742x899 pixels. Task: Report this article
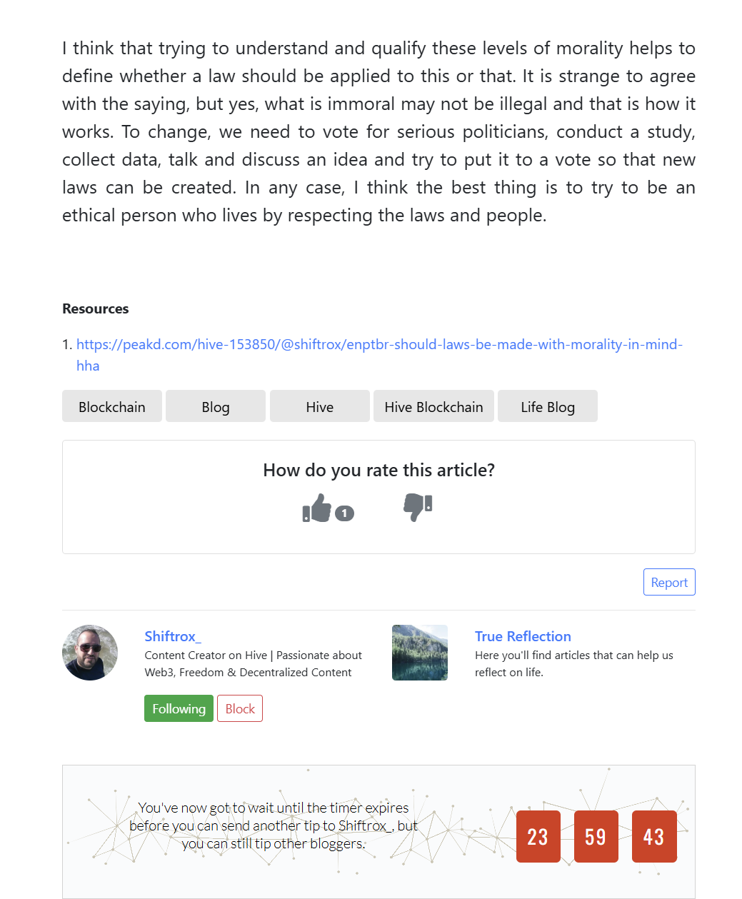(x=669, y=582)
